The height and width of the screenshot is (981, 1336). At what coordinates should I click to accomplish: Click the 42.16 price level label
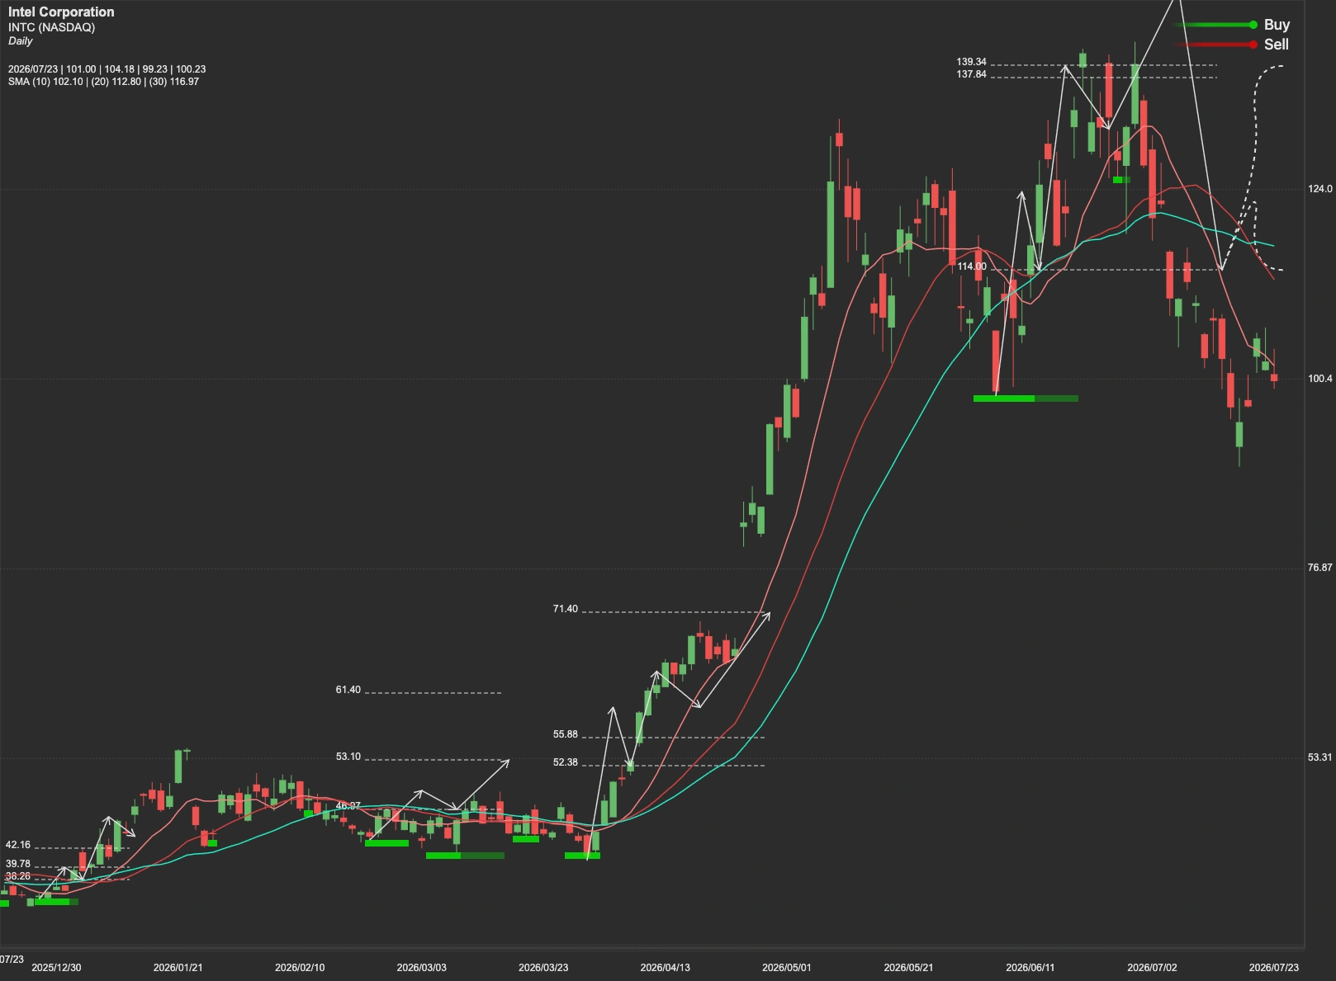18,845
